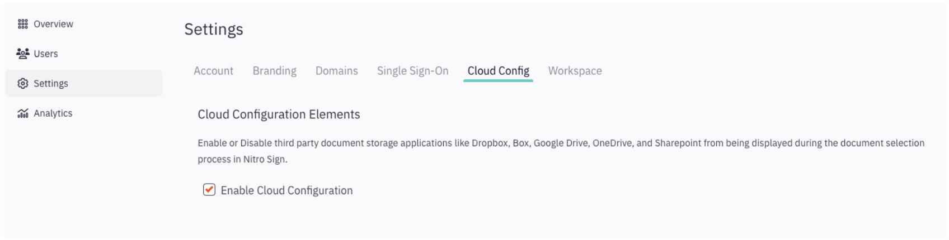Go to Users via sidebar label
The image size is (949, 240).
[46, 54]
